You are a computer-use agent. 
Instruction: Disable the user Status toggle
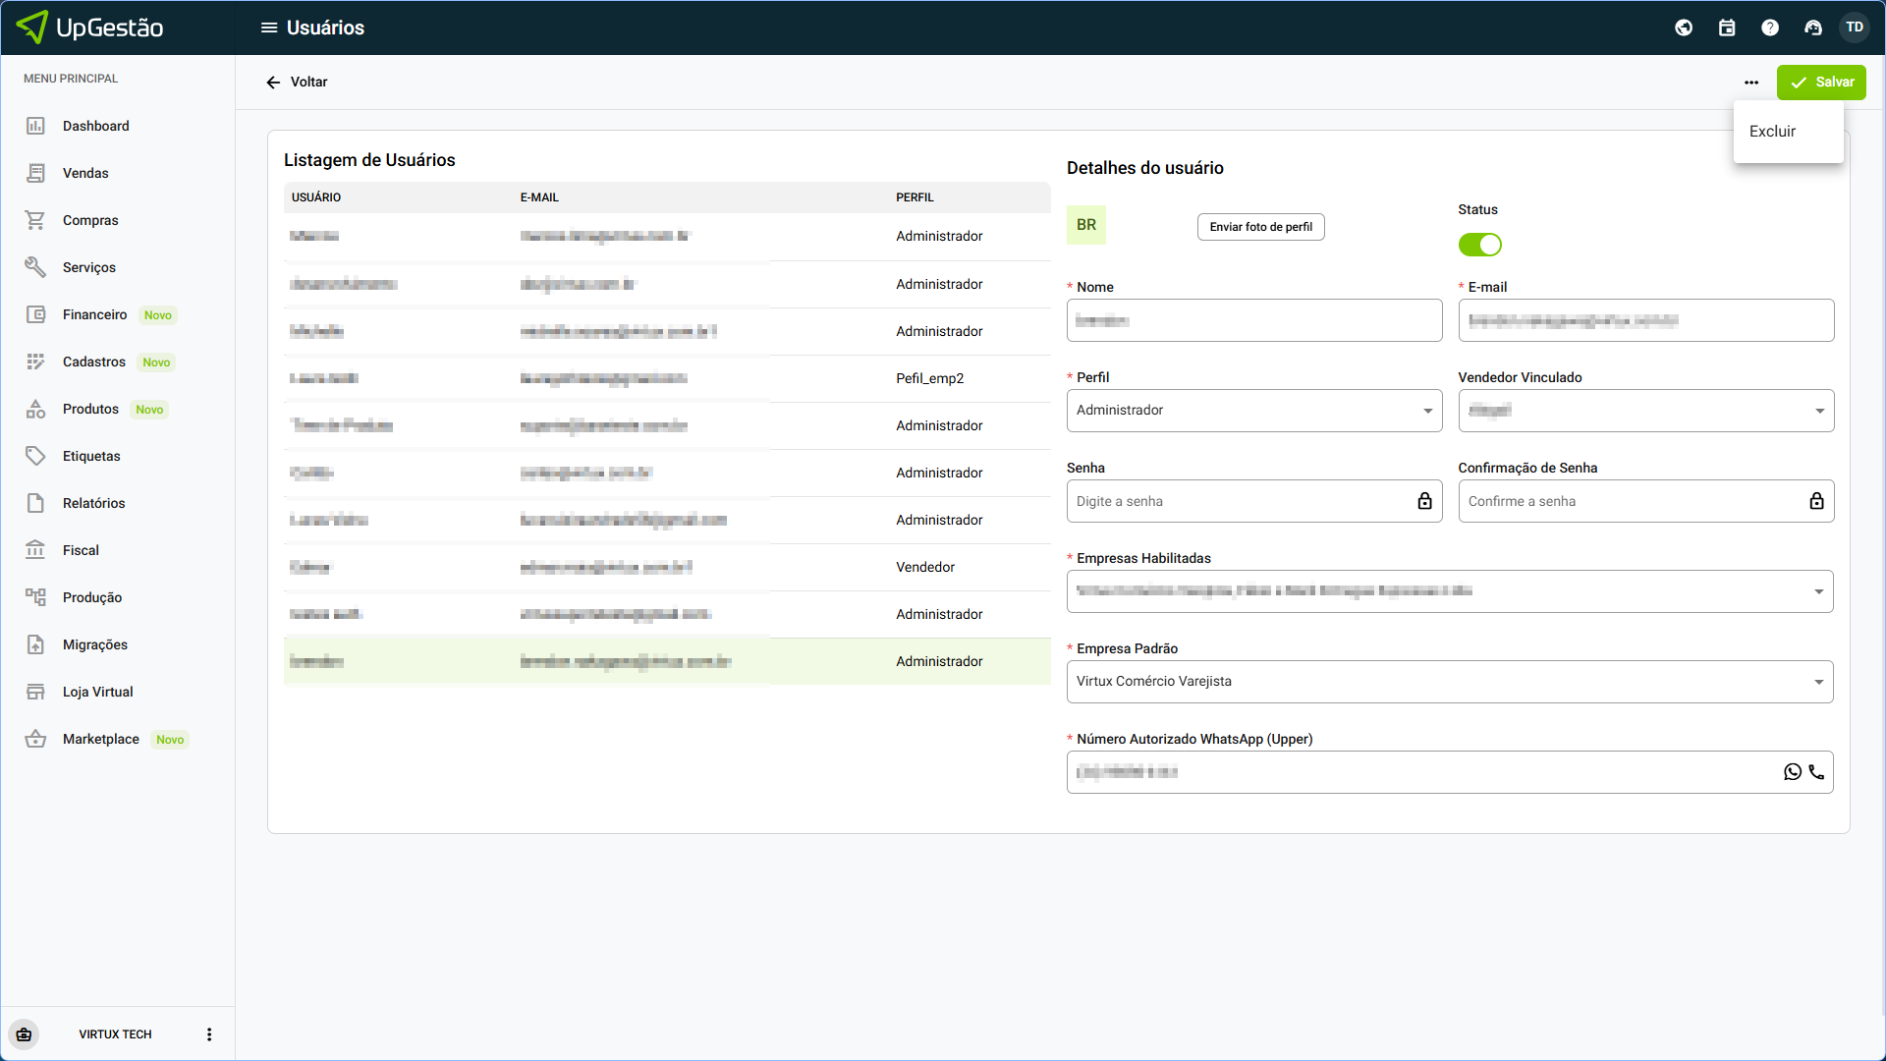(x=1479, y=245)
